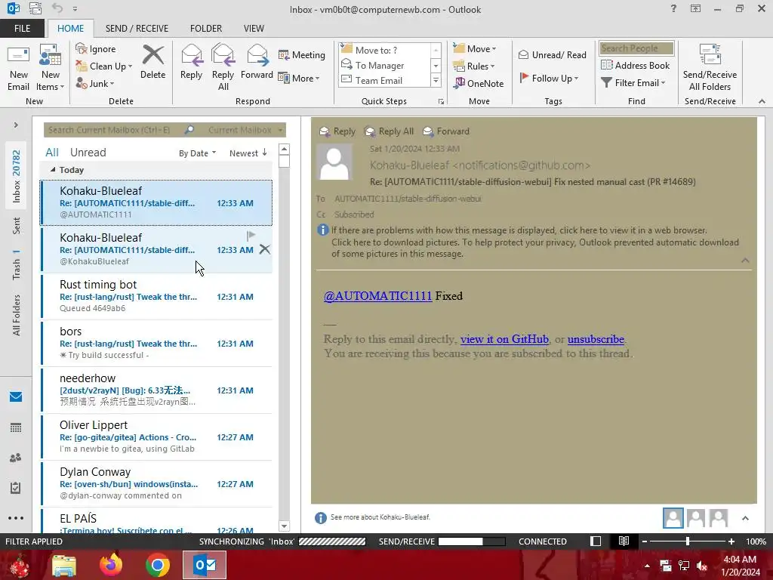
Task: Delete the second Kohaku-Blueleaf message
Action: [x=265, y=249]
